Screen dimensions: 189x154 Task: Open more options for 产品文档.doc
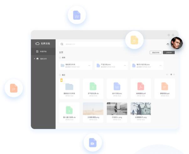coord(125,65)
